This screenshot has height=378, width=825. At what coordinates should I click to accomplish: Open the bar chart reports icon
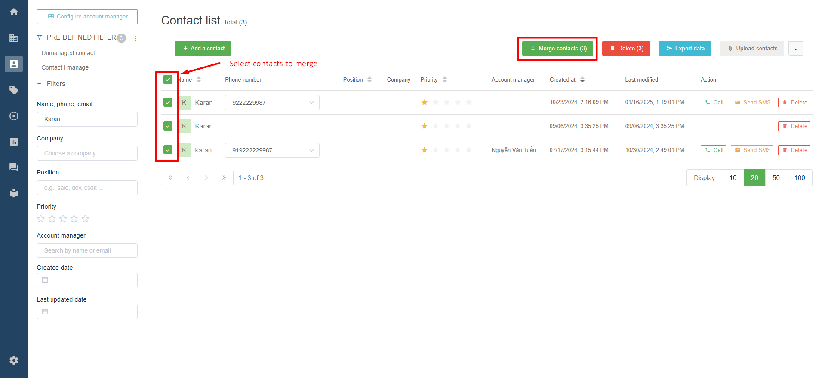(x=14, y=142)
